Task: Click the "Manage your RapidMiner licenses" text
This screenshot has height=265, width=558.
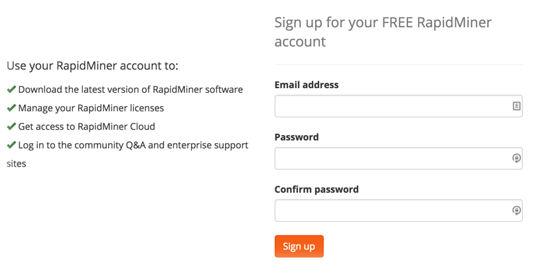Action: [x=91, y=108]
